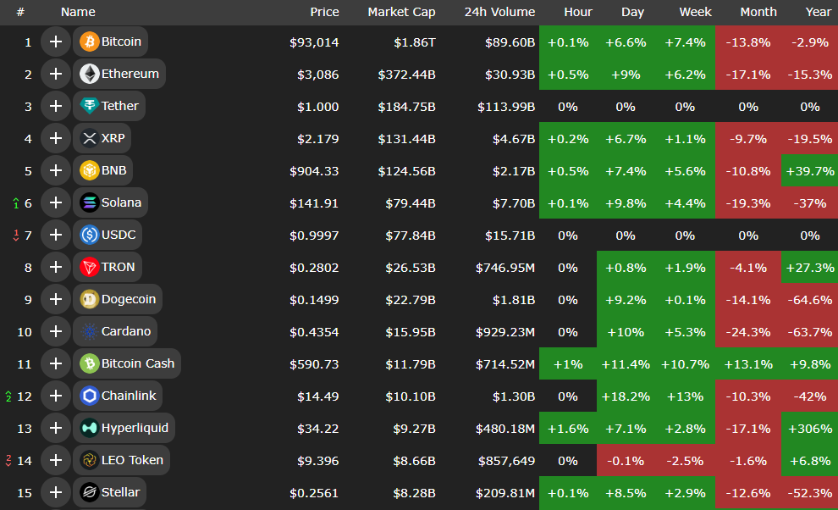Click the Solana logo icon
The width and height of the screenshot is (838, 510).
(89, 202)
